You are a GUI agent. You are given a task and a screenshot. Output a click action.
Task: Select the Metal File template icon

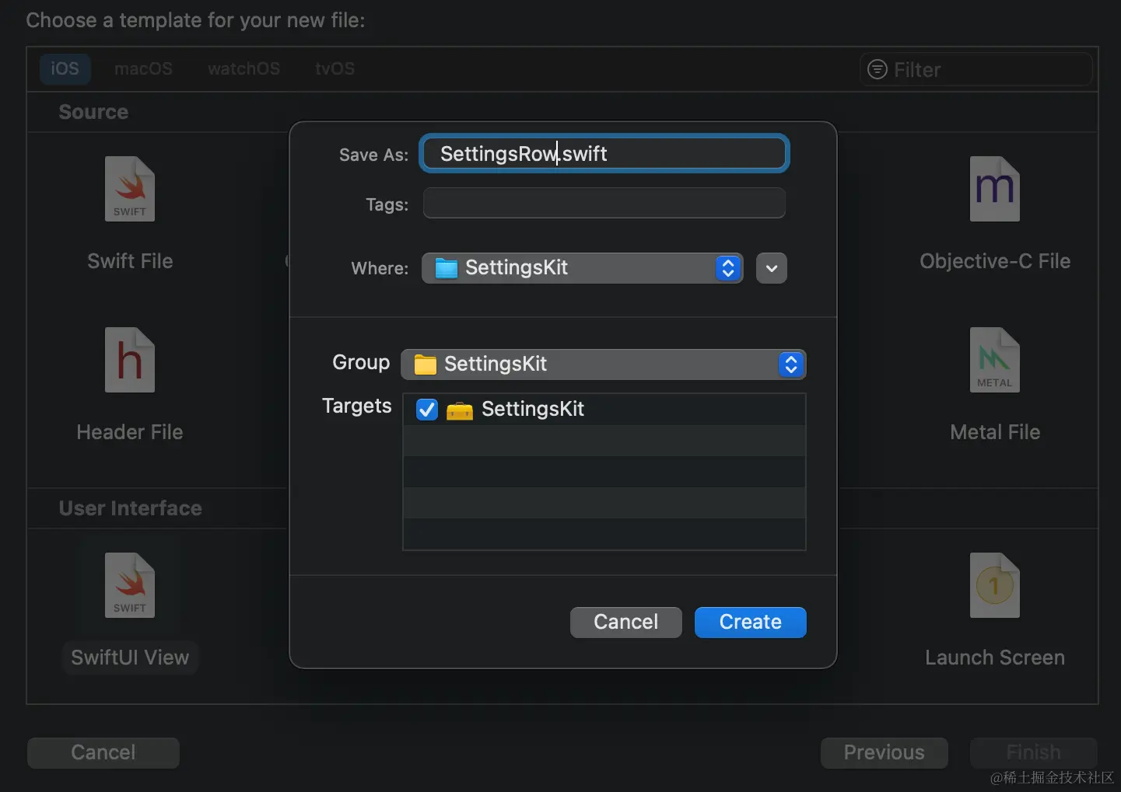[x=994, y=360]
